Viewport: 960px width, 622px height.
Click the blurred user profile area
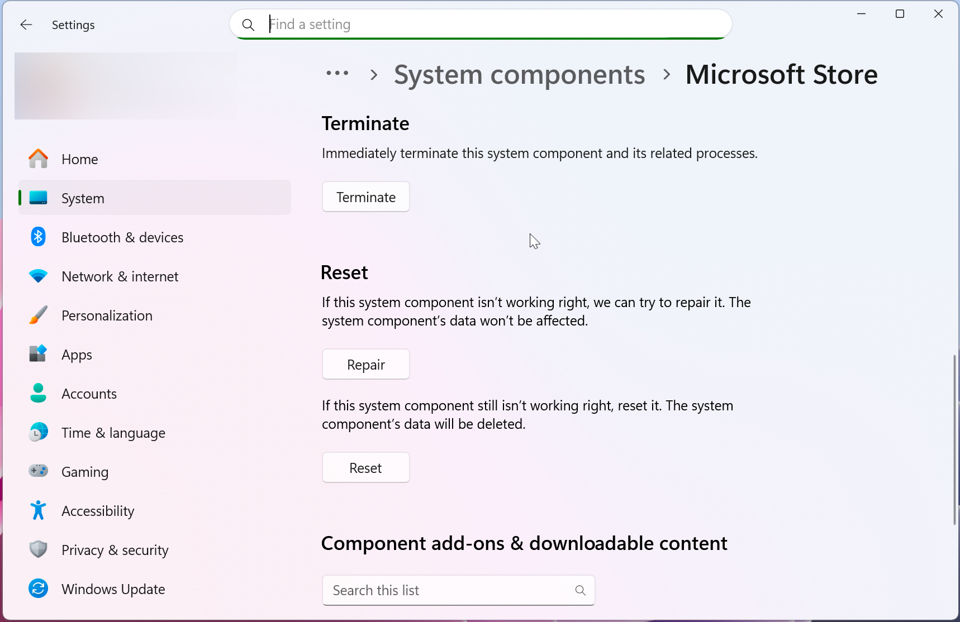click(x=126, y=86)
